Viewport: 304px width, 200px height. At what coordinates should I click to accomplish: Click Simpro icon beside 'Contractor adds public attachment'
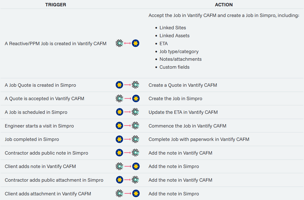(x=119, y=180)
